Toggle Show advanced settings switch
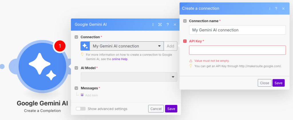This screenshot has height=120, width=293. [81, 109]
